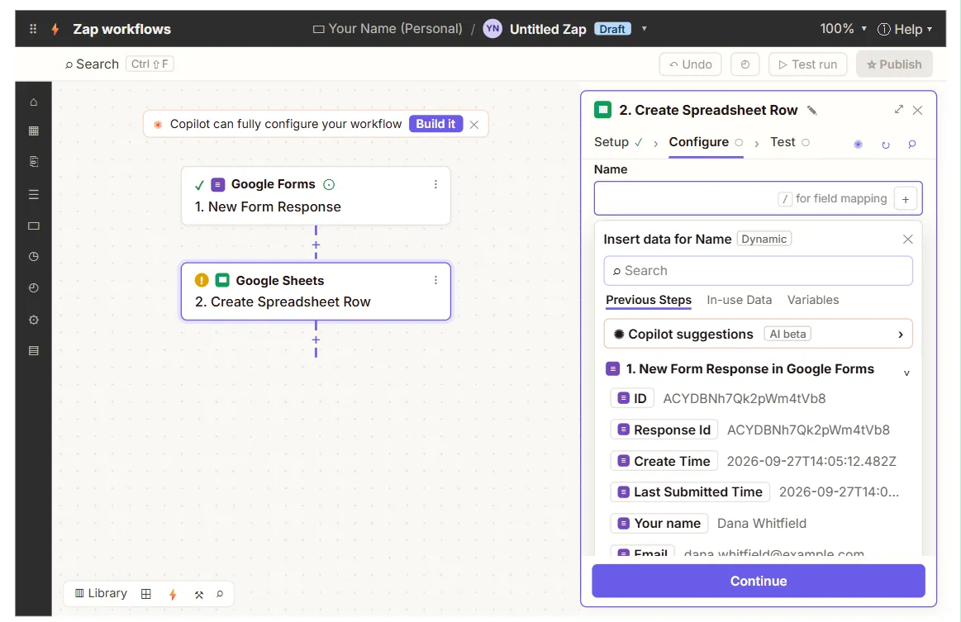The width and height of the screenshot is (961, 622).
Task: Add step below Google Sheets step
Action: click(x=316, y=339)
